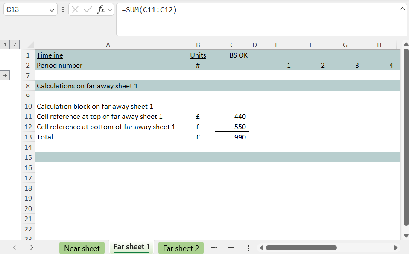Click the Cancel X icon in formula bar
This screenshot has width=409, height=254.
pyautogui.click(x=75, y=9)
